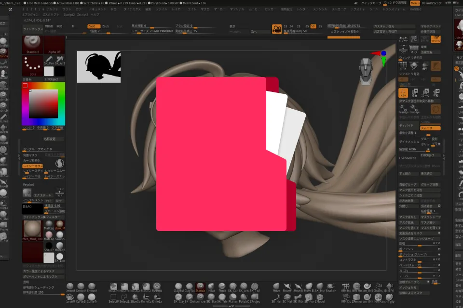Open the Zプラグイン menu

(x=30, y=14)
